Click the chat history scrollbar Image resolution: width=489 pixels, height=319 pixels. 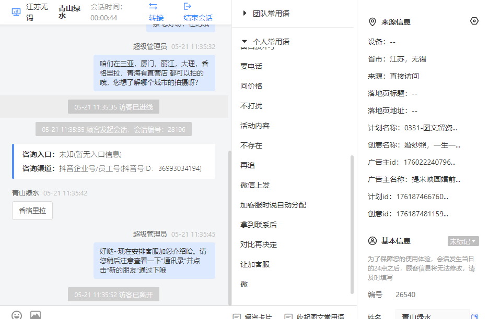(x=230, y=227)
